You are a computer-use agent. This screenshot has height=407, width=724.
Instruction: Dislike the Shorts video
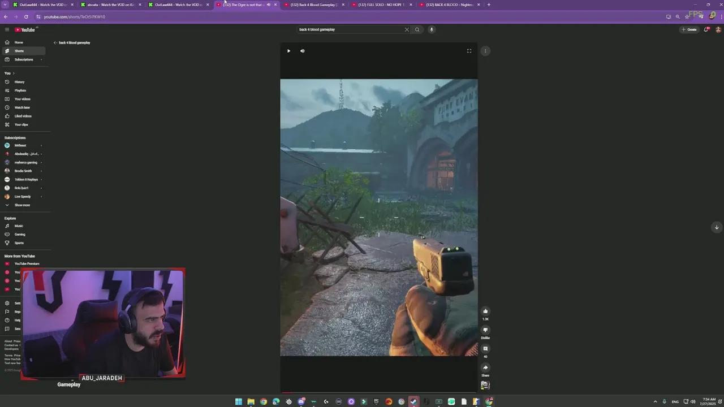tap(485, 330)
